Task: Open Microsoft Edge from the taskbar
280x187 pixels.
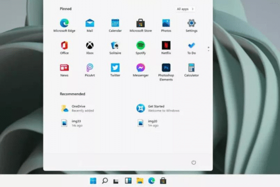Action: (151, 181)
